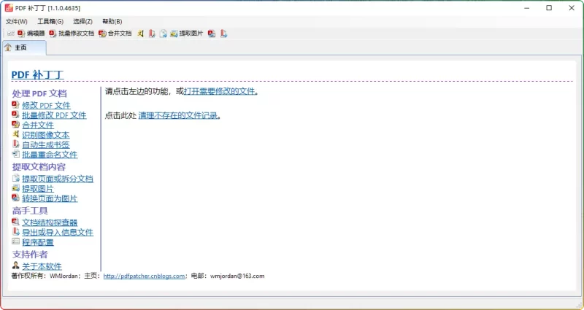Open the 关于本软件 link

[x=42, y=266]
